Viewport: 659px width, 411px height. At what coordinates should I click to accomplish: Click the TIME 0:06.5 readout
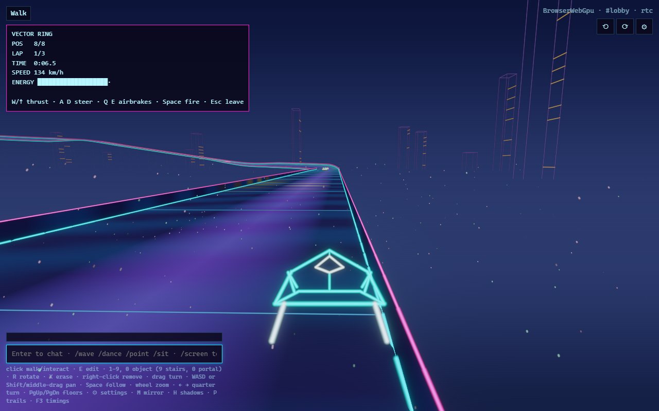point(34,63)
